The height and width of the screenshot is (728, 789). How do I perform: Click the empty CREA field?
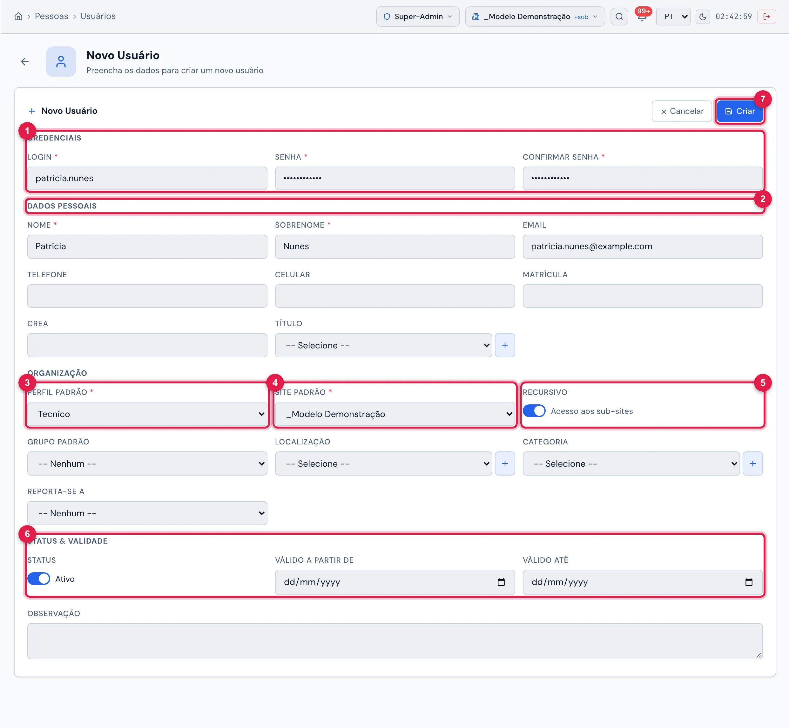pos(147,346)
